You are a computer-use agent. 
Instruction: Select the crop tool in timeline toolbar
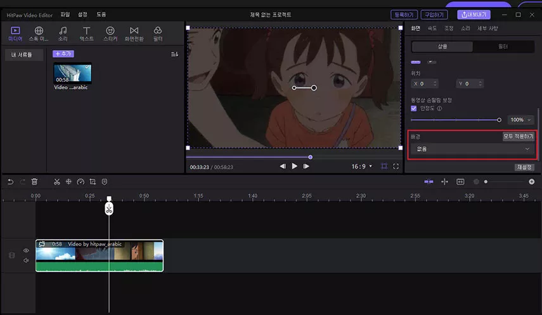coord(93,181)
